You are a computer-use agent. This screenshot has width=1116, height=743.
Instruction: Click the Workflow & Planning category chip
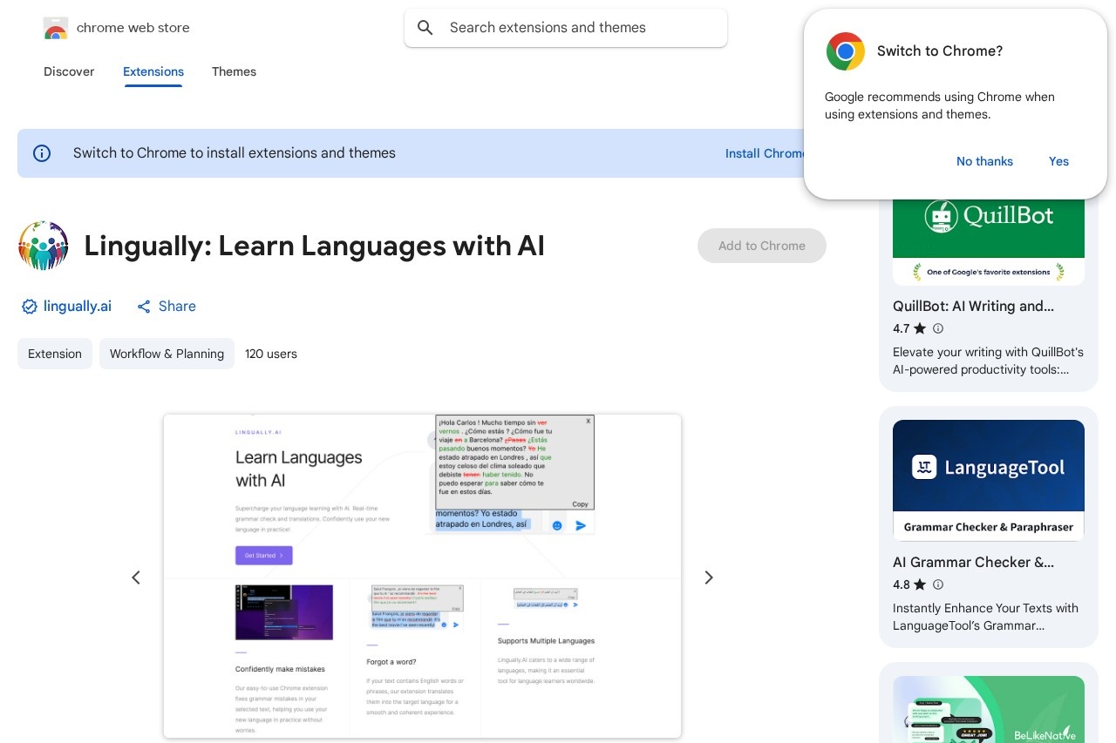click(x=167, y=354)
